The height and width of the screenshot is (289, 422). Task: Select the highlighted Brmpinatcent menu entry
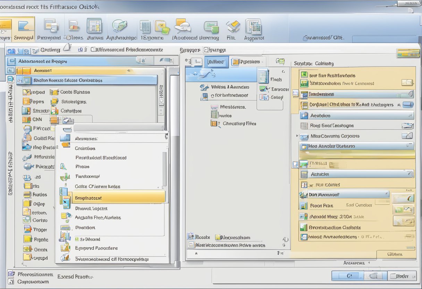pyautogui.click(x=118, y=198)
